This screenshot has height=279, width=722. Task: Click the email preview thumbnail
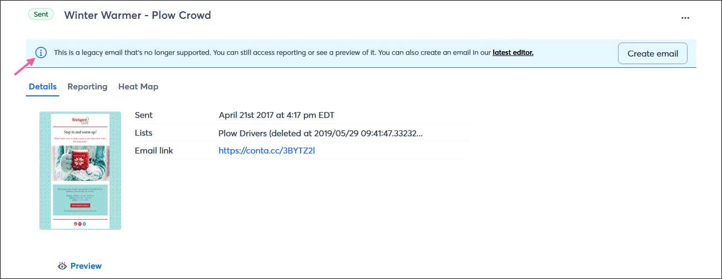click(x=80, y=171)
